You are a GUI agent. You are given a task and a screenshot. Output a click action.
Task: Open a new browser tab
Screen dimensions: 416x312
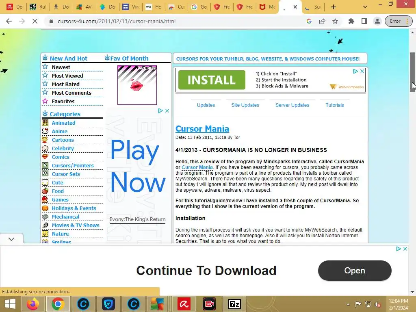click(334, 7)
